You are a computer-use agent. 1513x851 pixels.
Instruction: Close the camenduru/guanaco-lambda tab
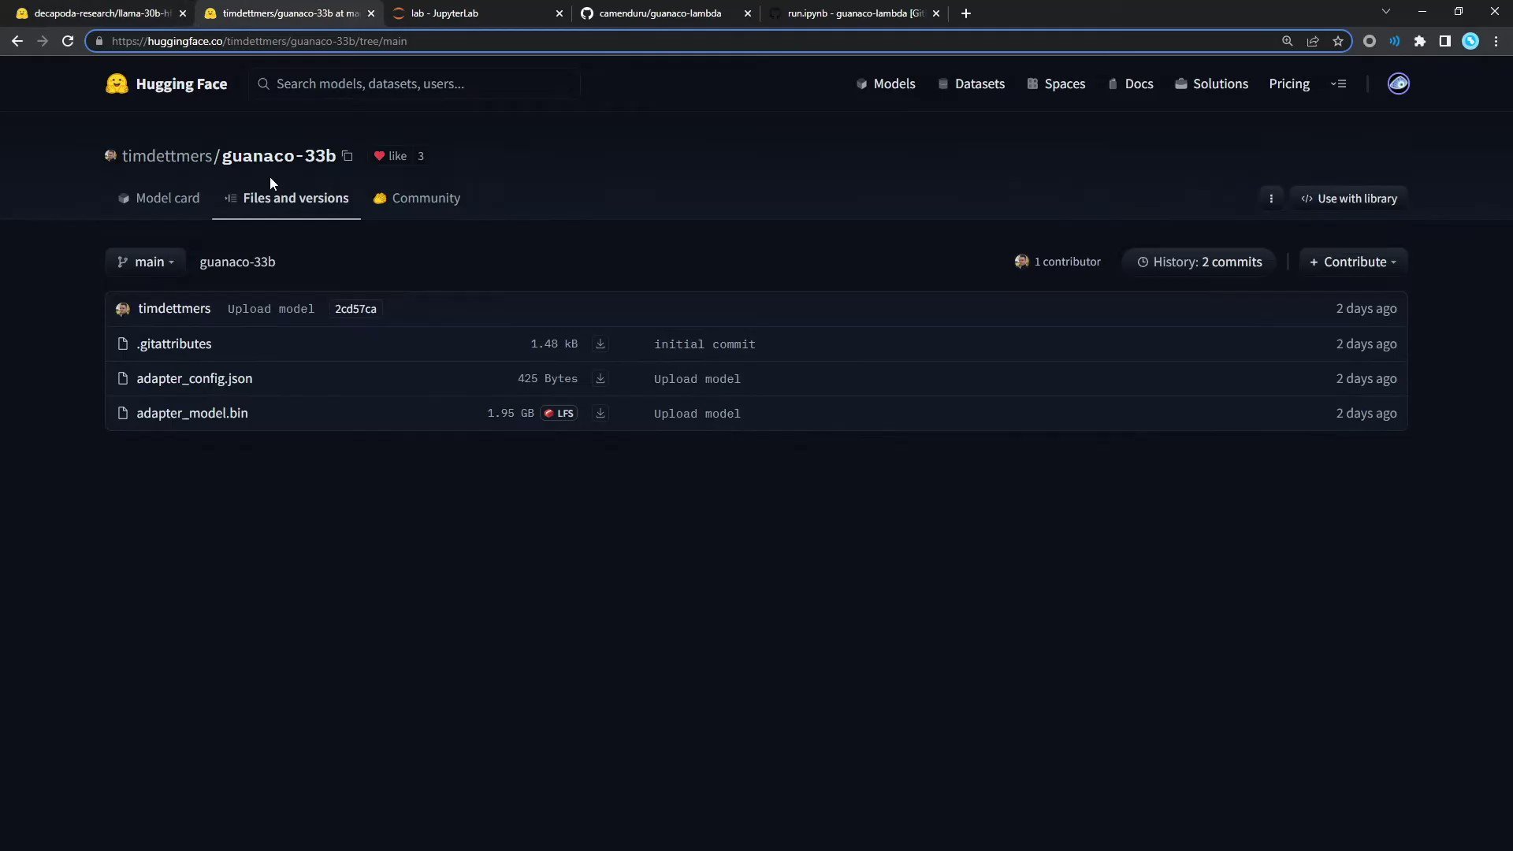click(x=748, y=13)
